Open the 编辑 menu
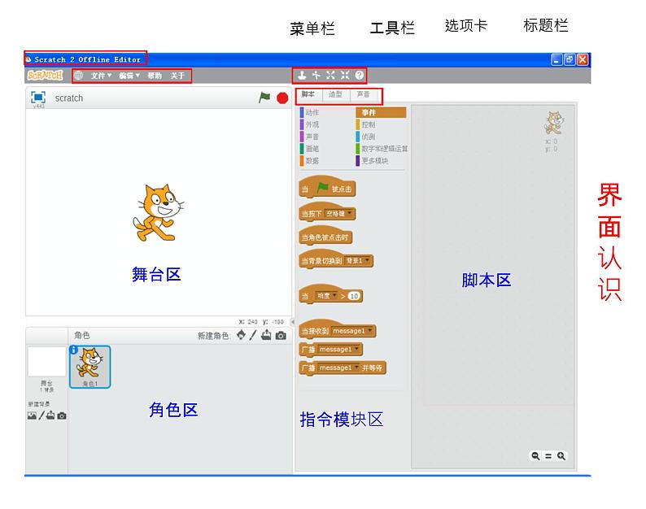The image size is (646, 509). [129, 76]
